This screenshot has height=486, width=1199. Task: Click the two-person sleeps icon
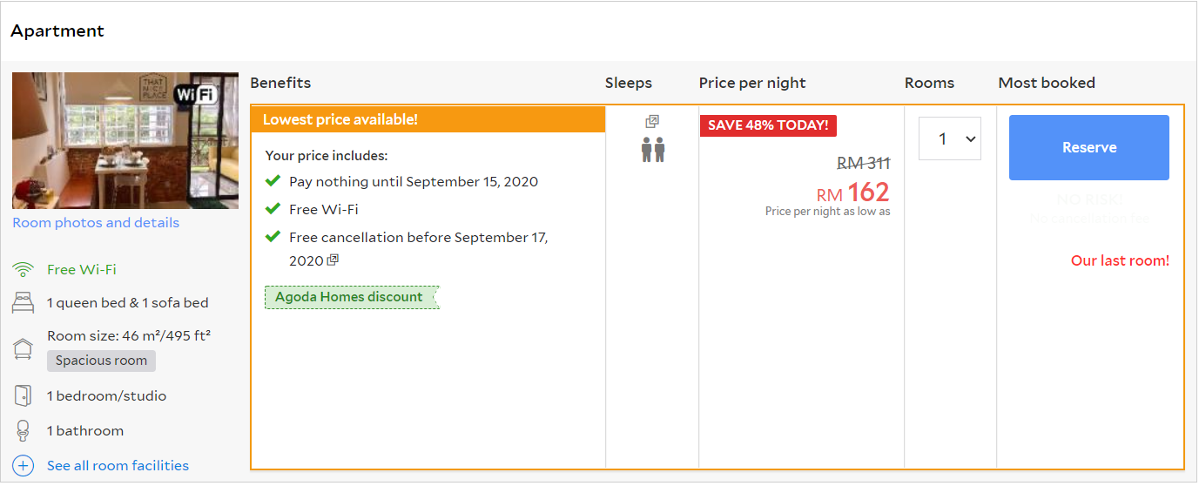[653, 150]
